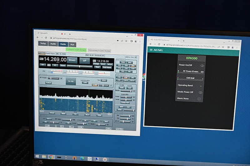Image resolution: width=250 pixels, height=166 pixels.
Task: Open Windows Start menu
Action: 37,156
